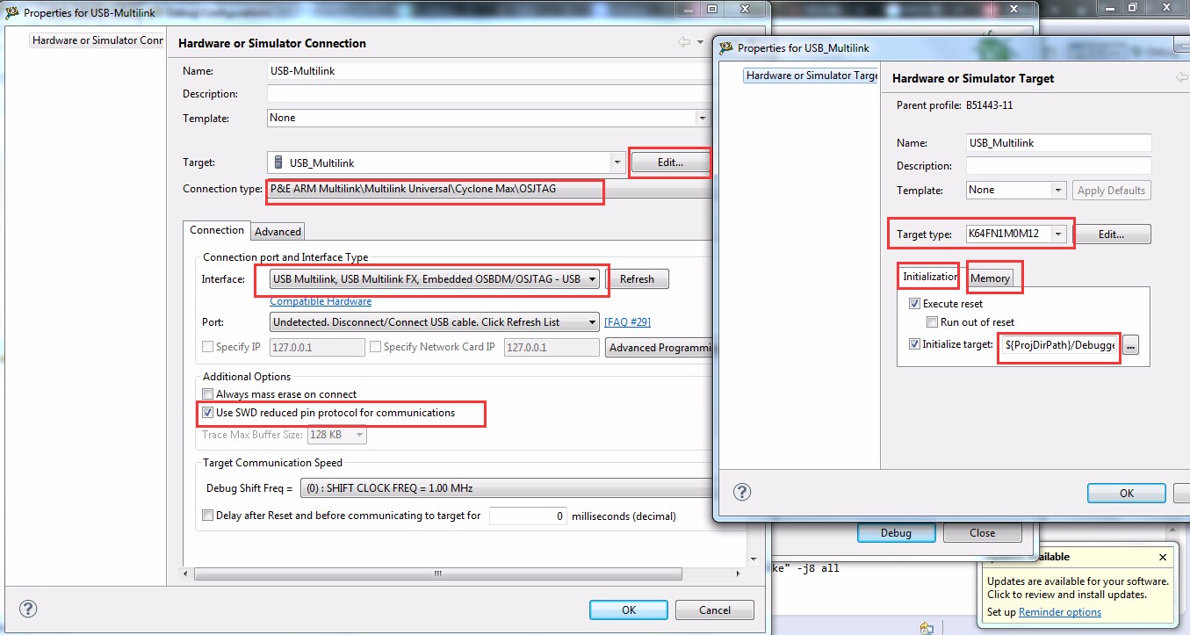Viewport: 1190px width, 635px height.
Task: Click Name field containing USB-Multilink
Action: [488, 71]
